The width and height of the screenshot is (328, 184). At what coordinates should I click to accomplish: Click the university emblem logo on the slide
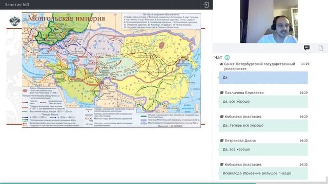[x=15, y=21]
